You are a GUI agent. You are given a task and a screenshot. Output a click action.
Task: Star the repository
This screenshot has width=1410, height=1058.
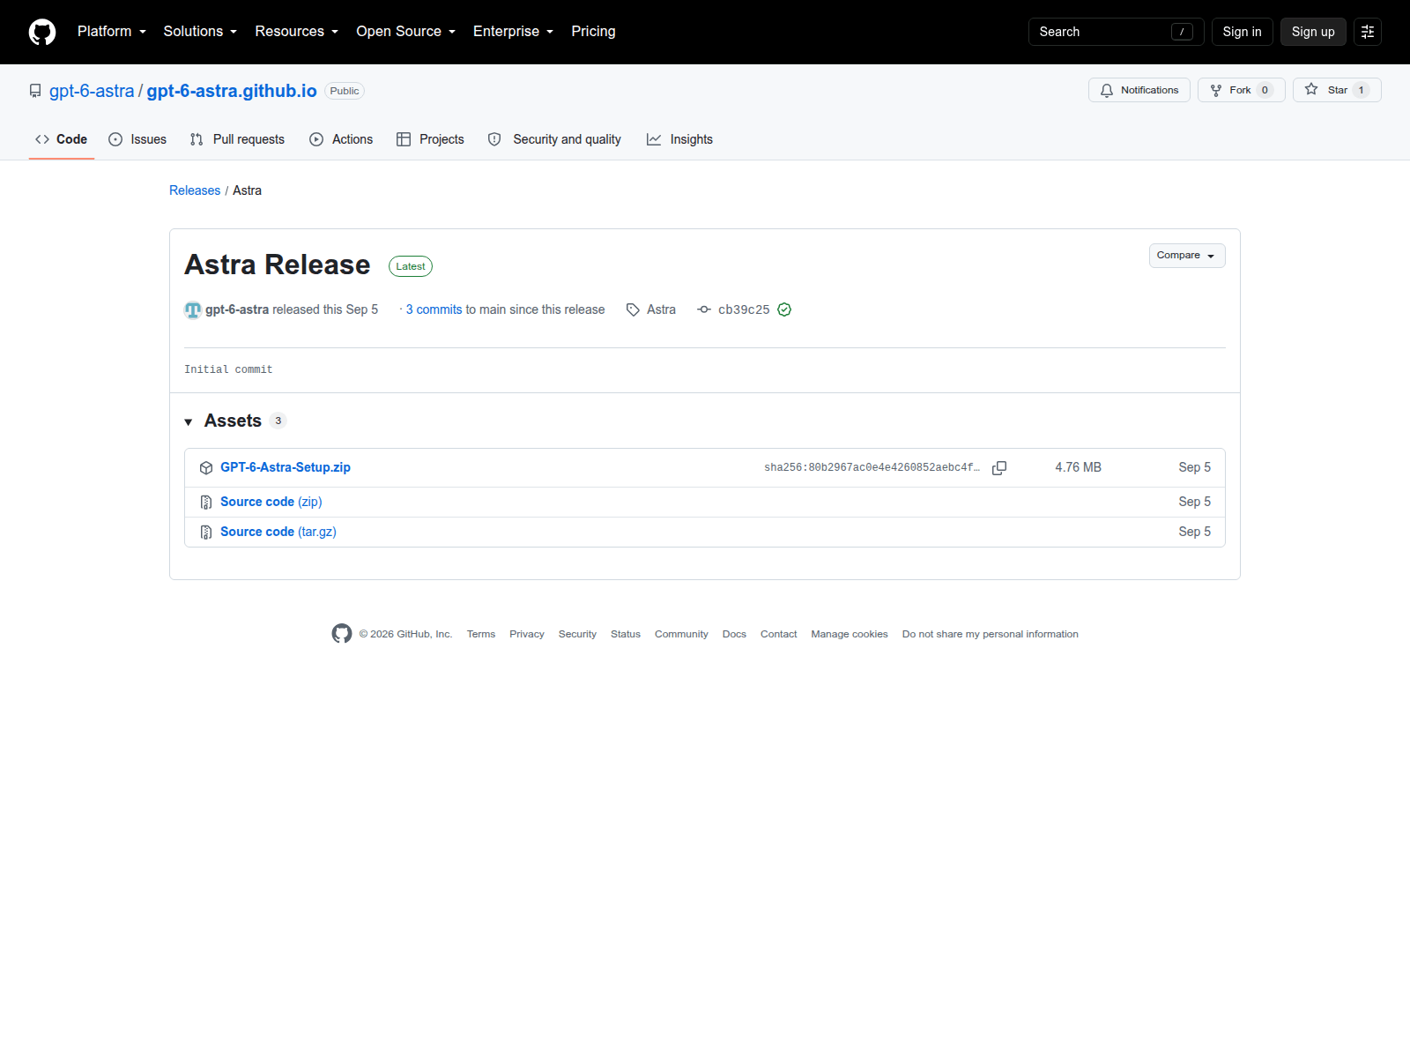pyautogui.click(x=1337, y=90)
